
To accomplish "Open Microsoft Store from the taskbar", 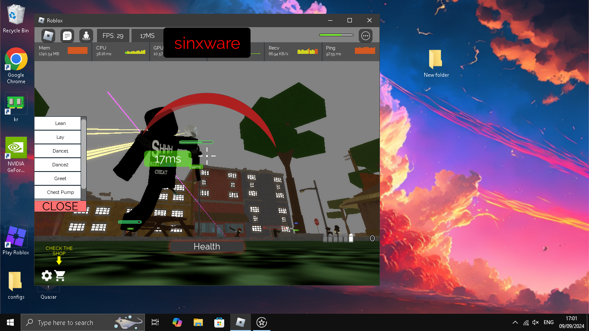I will coord(219,322).
